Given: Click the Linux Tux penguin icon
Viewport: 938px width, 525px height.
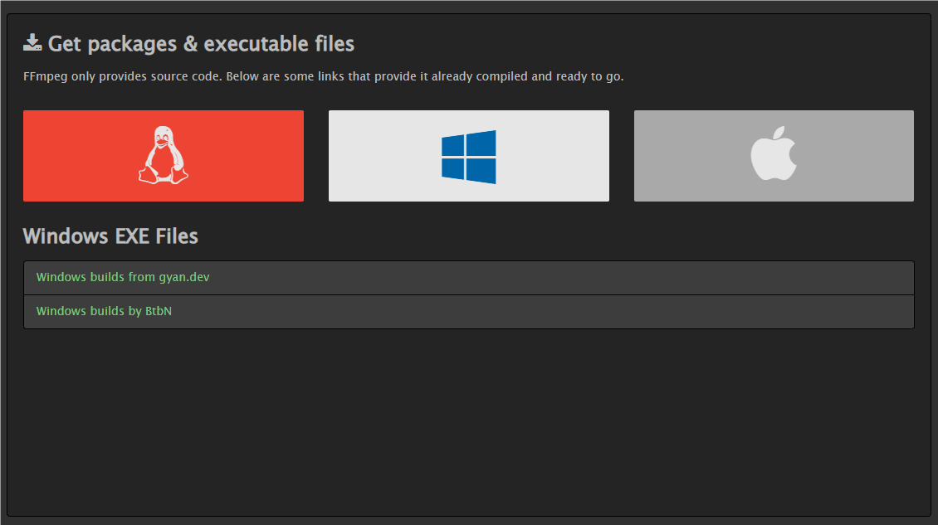Looking at the screenshot, I should tap(163, 155).
